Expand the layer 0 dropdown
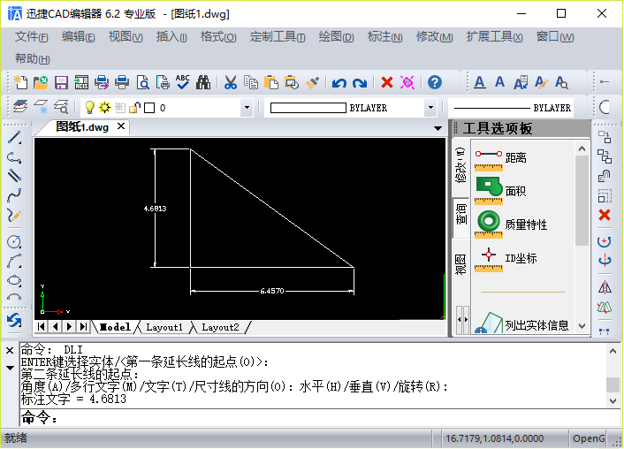 [x=247, y=108]
